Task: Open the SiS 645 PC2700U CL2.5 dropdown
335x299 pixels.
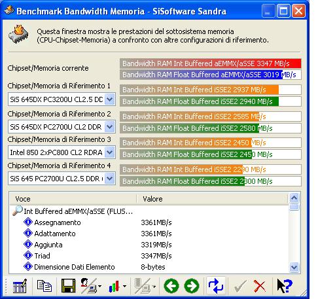Action: pyautogui.click(x=110, y=179)
